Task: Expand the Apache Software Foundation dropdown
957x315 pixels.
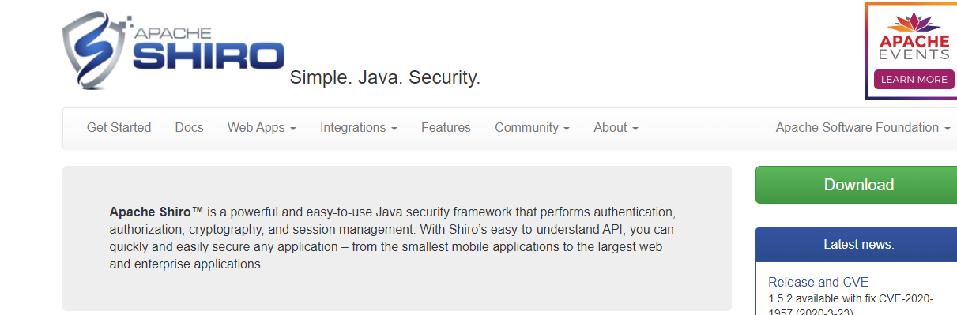Action: point(862,128)
